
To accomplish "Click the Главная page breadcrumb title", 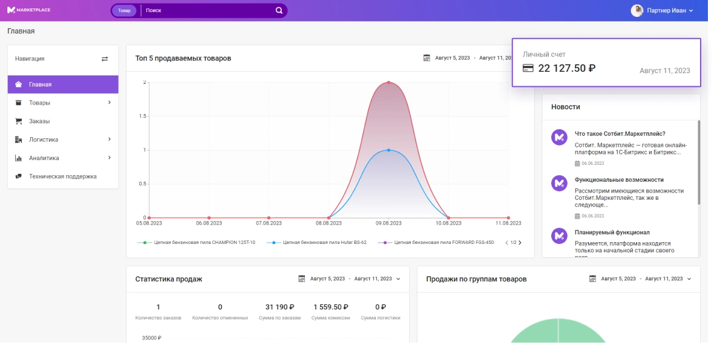I will click(x=21, y=31).
